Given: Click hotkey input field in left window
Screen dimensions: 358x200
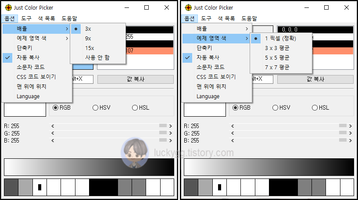Looking at the screenshot, I should 82,79.
